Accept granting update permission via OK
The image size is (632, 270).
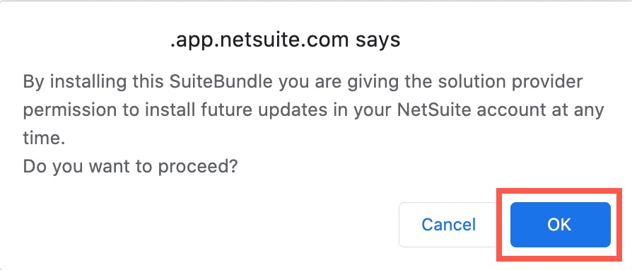point(561,225)
